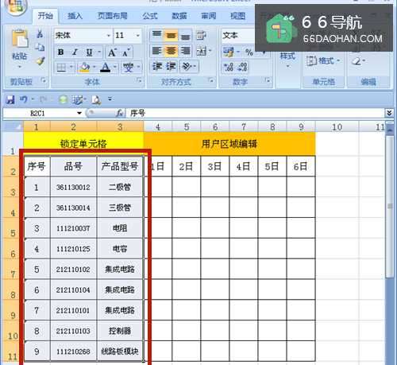Open the 公式 ribbon tab
This screenshot has width=397, height=365.
tap(150, 16)
